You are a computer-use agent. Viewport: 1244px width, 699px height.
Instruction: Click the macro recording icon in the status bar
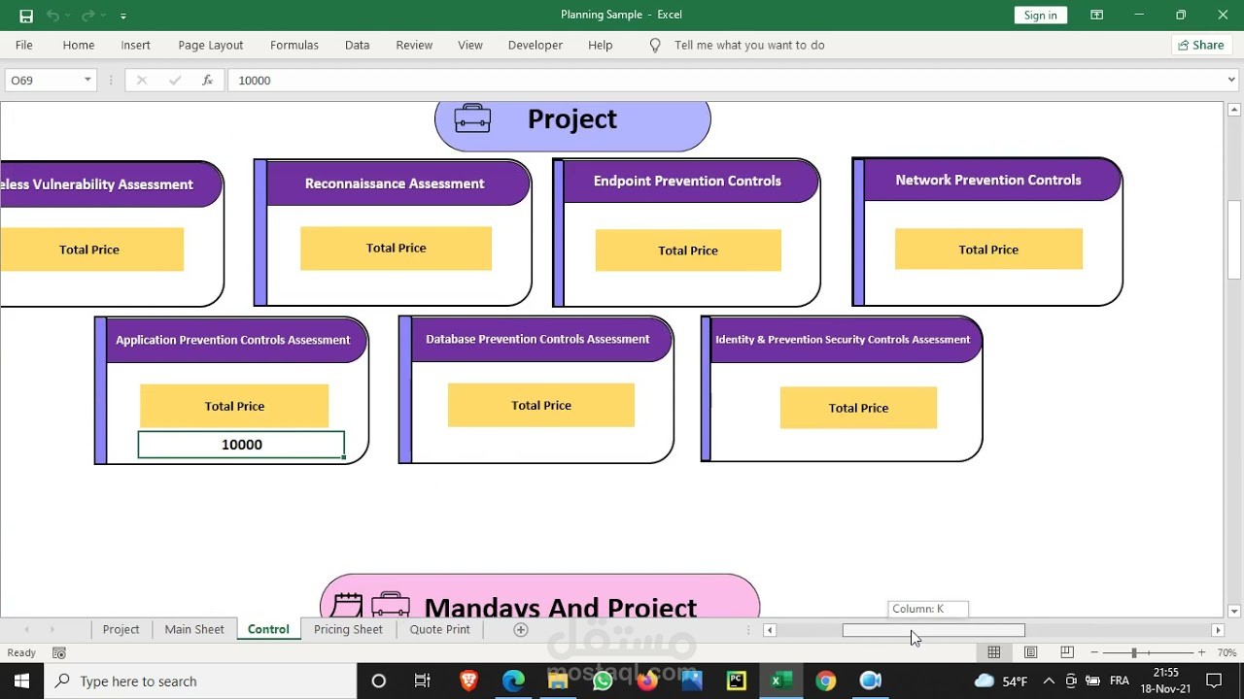[59, 652]
